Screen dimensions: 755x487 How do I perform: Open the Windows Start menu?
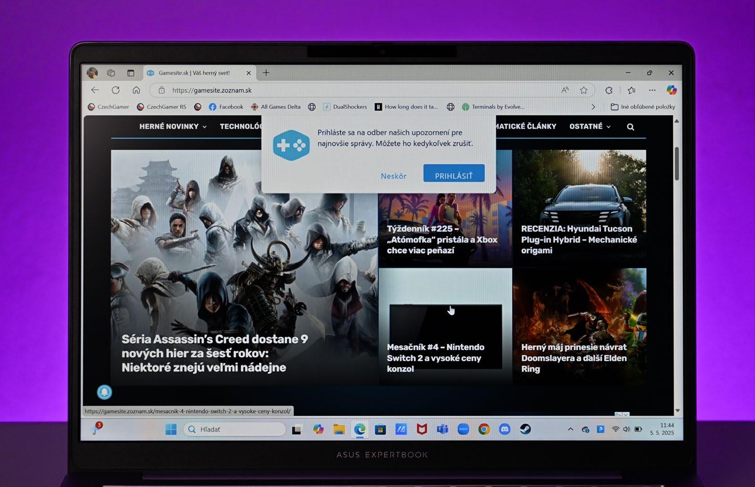[x=171, y=429]
